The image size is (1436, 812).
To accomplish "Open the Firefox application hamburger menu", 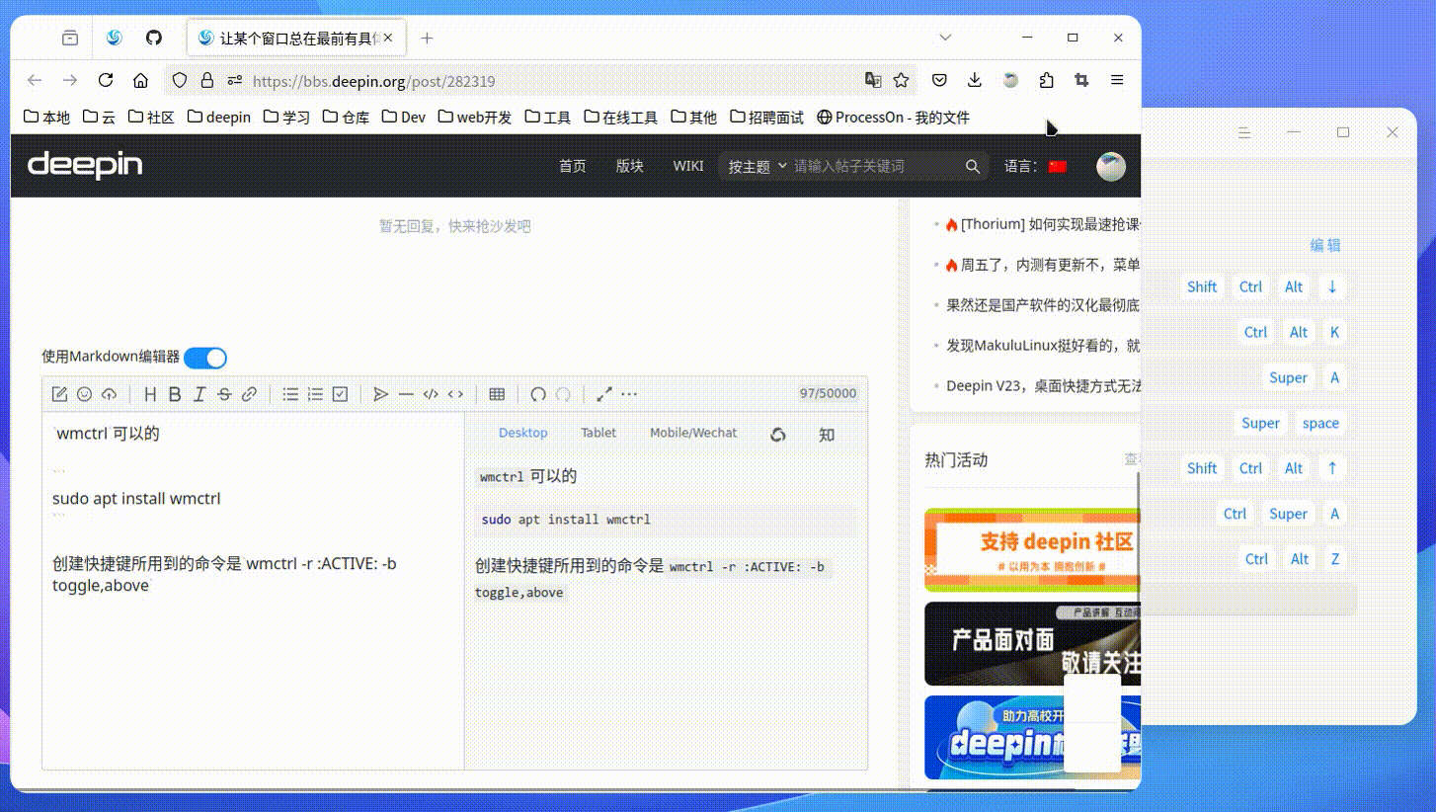I will coord(1117,80).
